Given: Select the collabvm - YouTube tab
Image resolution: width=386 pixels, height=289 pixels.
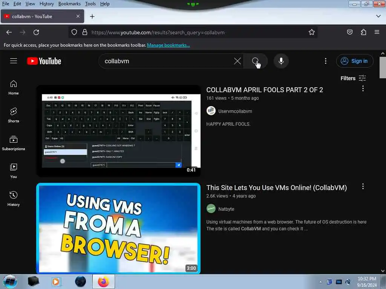Looking at the screenshot, I should pyautogui.click(x=42, y=17).
